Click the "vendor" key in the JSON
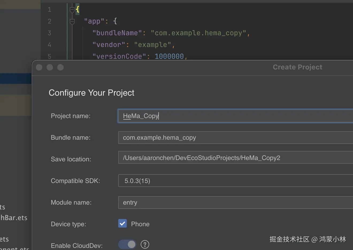This screenshot has width=353, height=250. pyautogui.click(x=109, y=45)
